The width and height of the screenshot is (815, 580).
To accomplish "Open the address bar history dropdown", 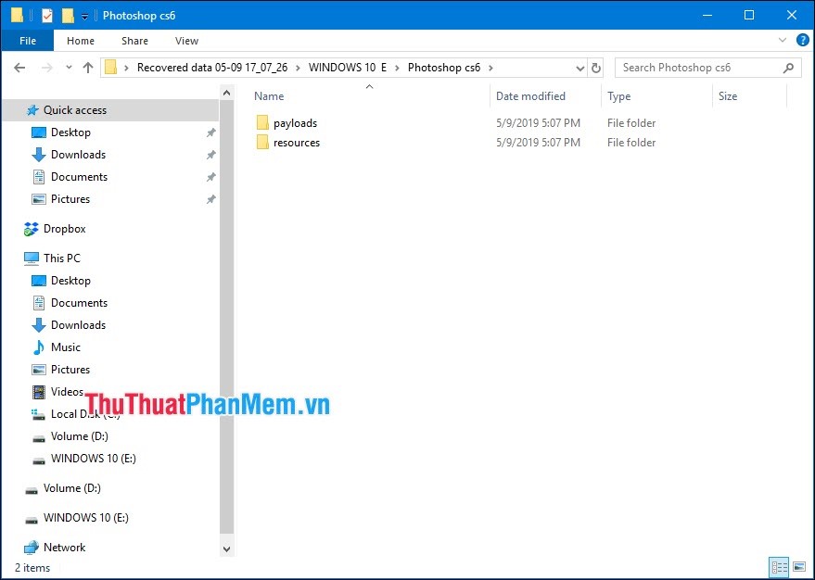I will click(580, 67).
